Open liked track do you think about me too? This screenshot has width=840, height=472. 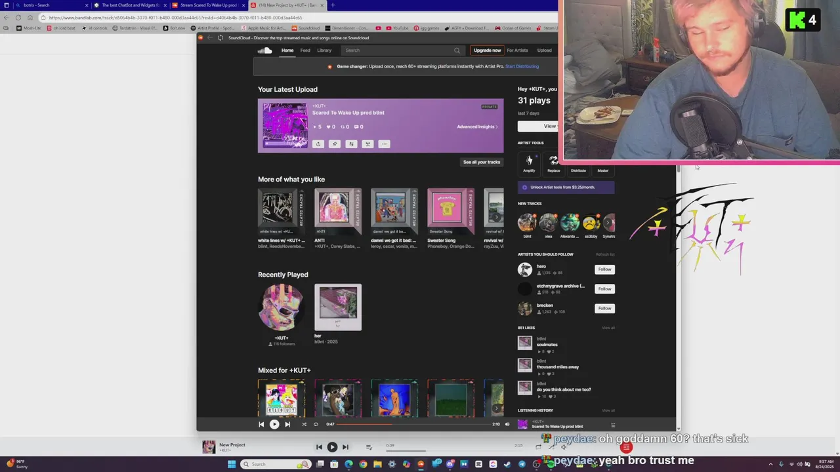(x=564, y=389)
